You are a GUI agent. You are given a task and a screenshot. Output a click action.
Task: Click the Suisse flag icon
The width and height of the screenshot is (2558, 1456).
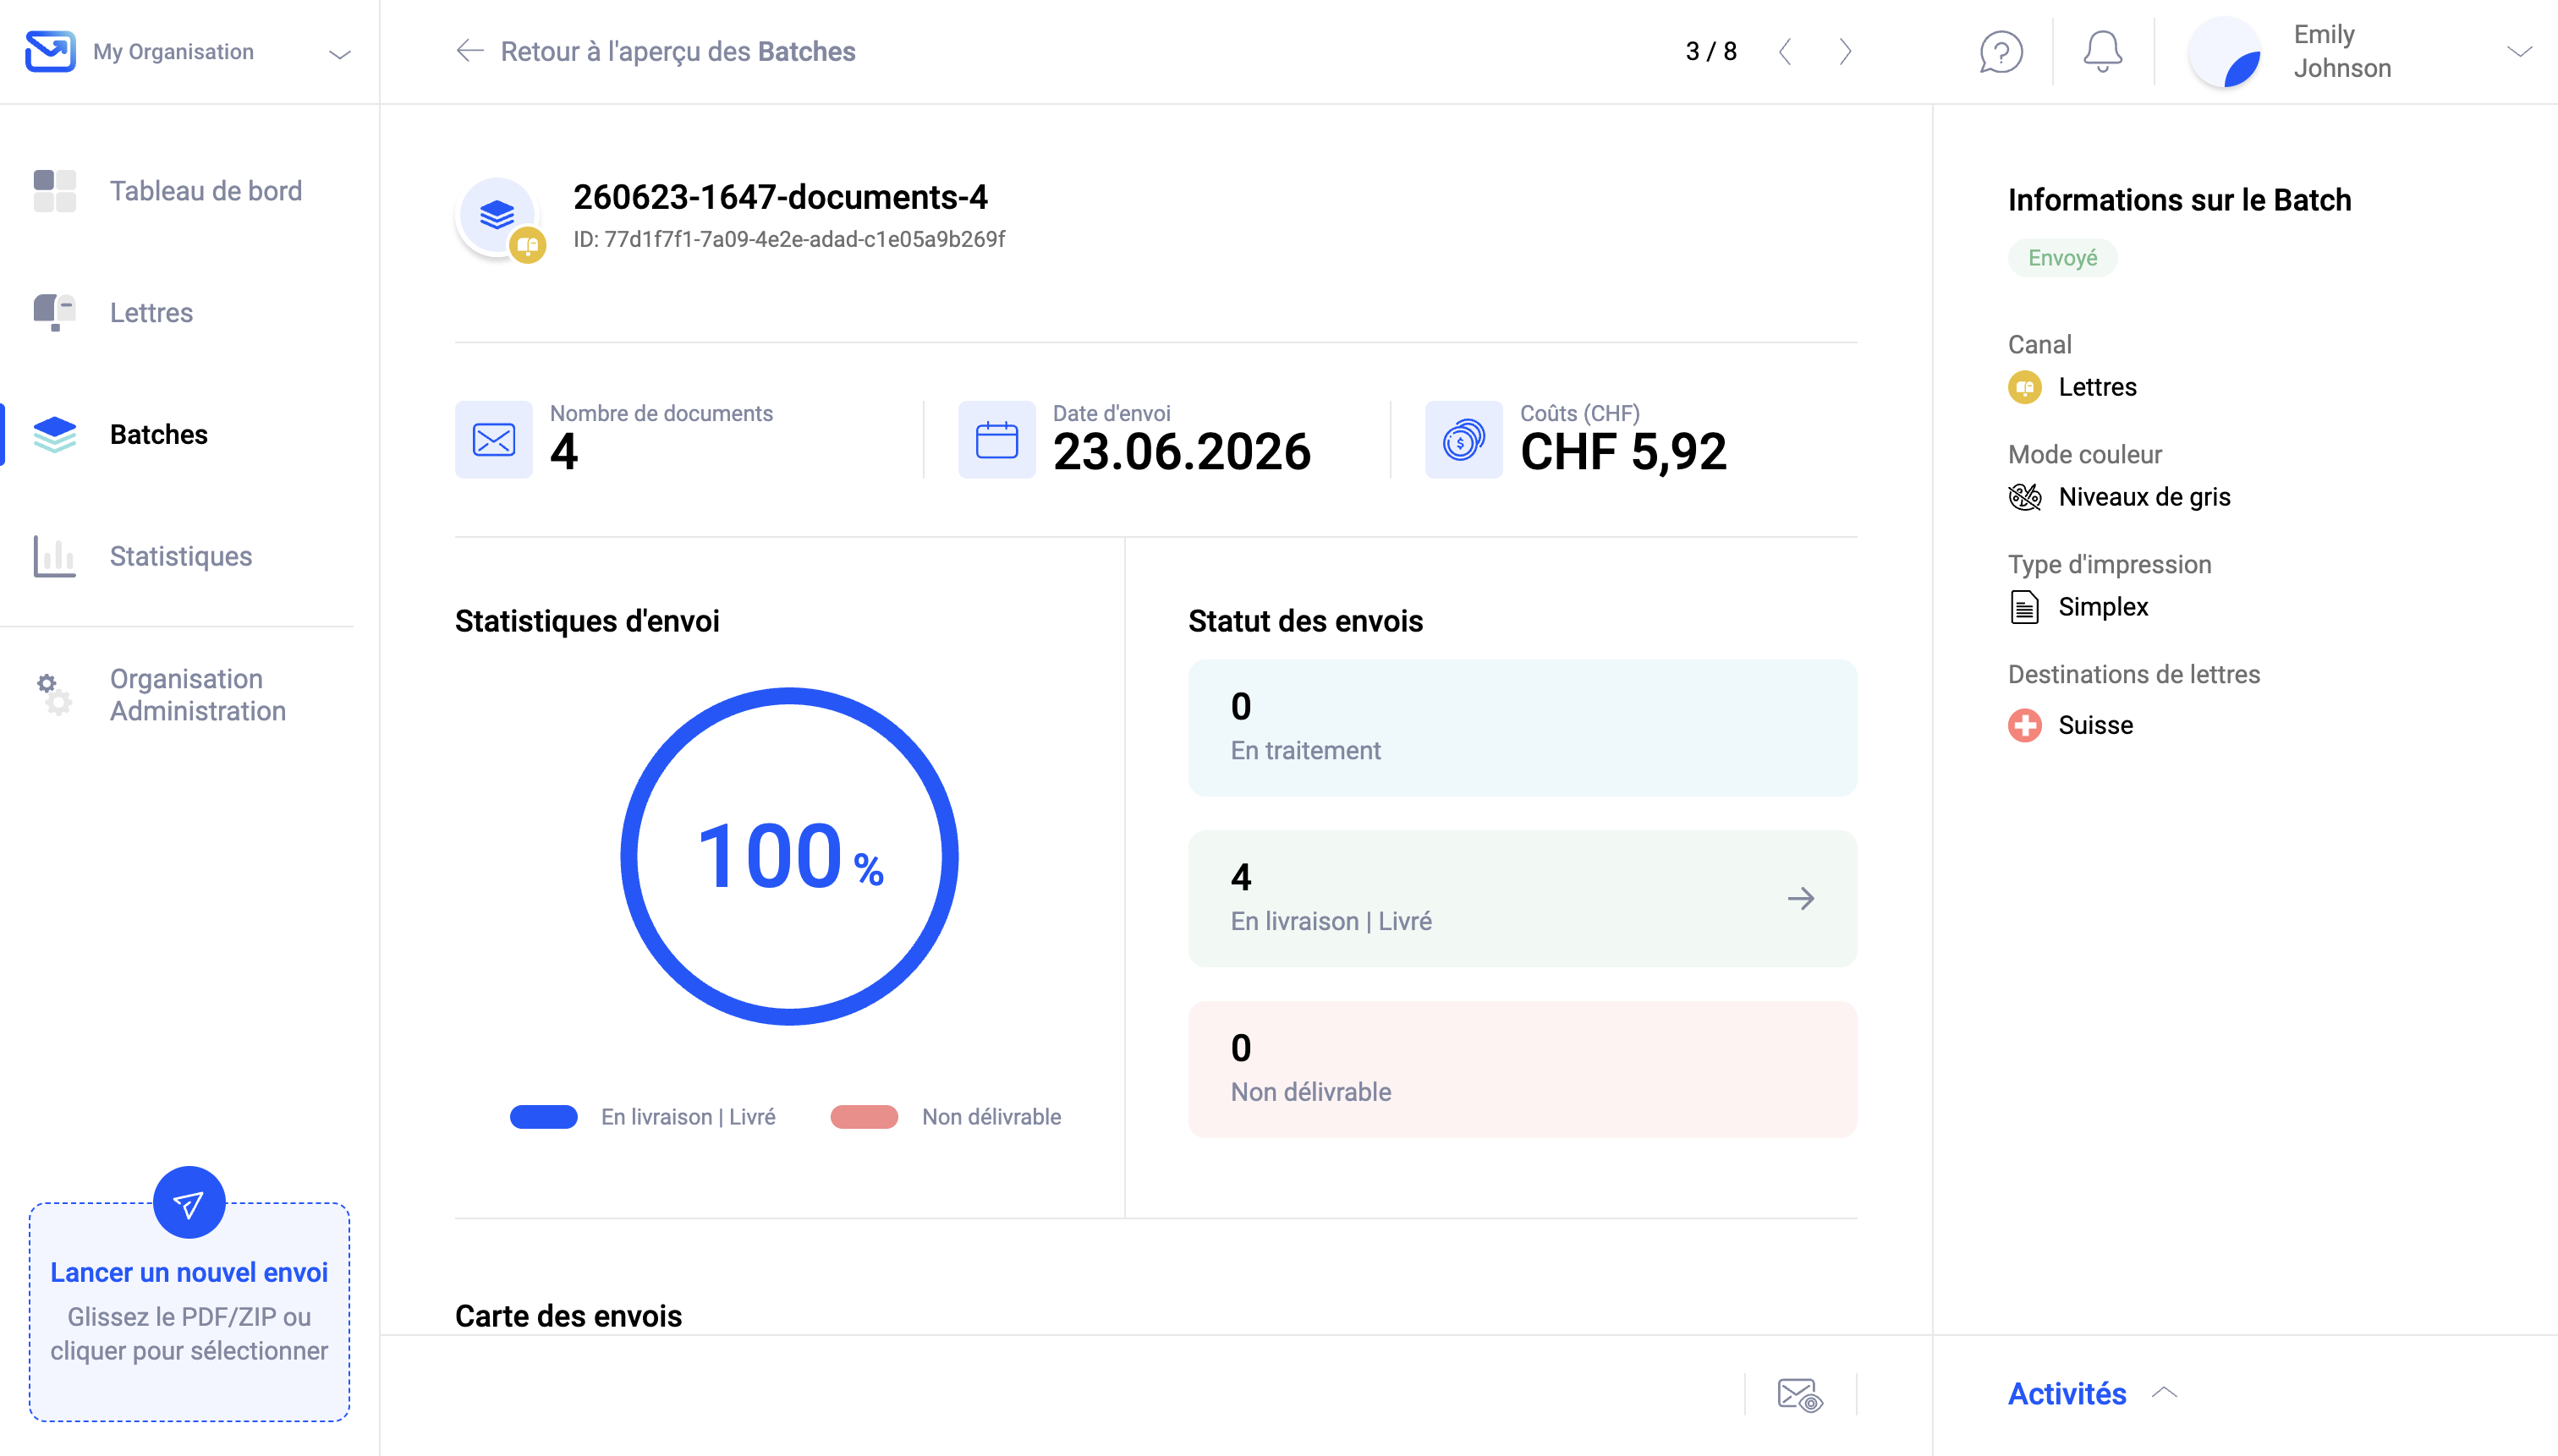click(2025, 725)
